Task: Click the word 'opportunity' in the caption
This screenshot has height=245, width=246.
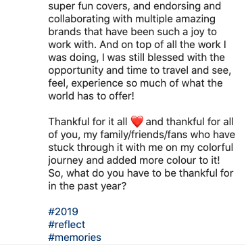Action: 76,71
